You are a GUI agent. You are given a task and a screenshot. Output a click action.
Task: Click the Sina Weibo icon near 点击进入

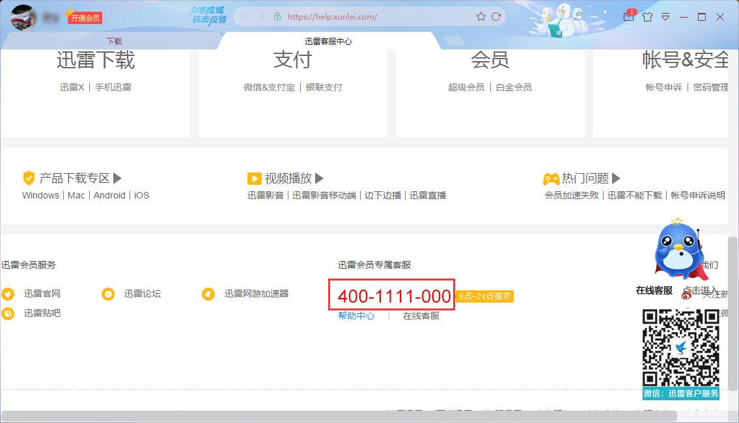point(686,296)
